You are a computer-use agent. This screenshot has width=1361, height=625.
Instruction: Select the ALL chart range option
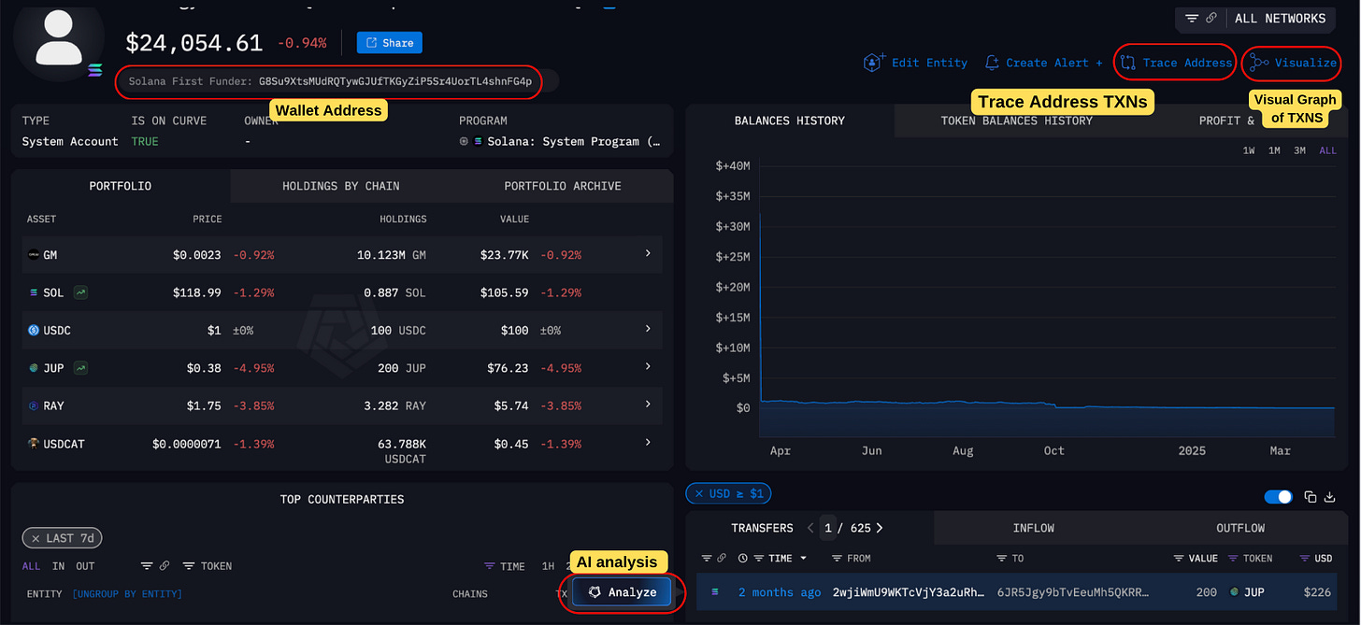pos(1327,150)
